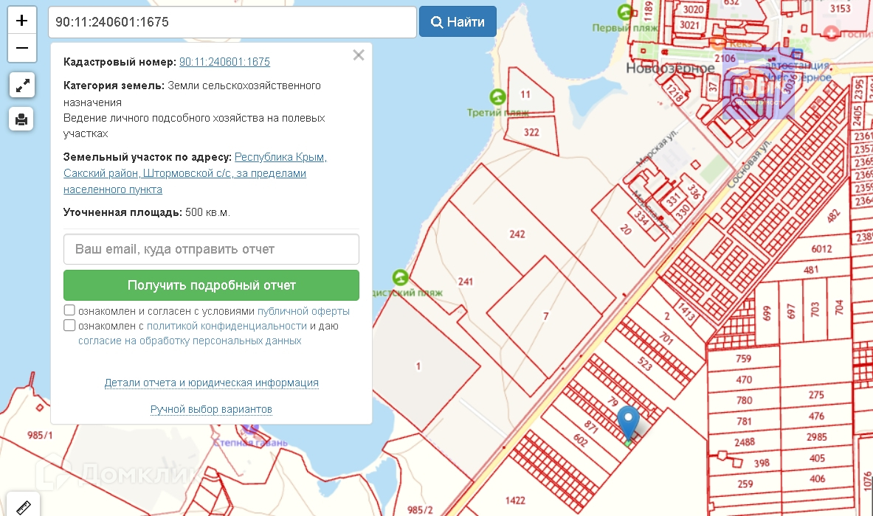Focus the cadastral number search field
This screenshot has height=516, width=873.
coord(232,22)
